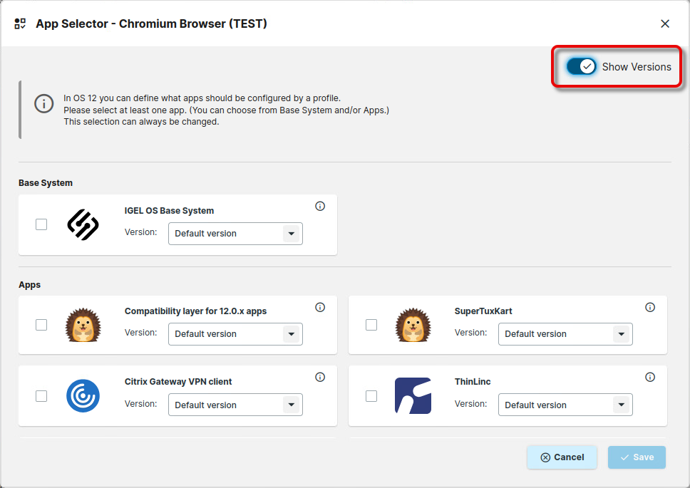The width and height of the screenshot is (690, 488).
Task: Expand IGEL OS Base System version dropdown
Action: click(235, 234)
